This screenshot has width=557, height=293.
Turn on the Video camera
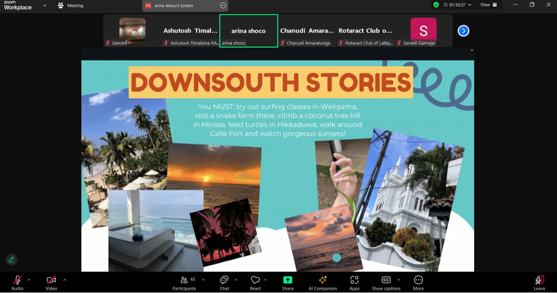click(x=51, y=280)
